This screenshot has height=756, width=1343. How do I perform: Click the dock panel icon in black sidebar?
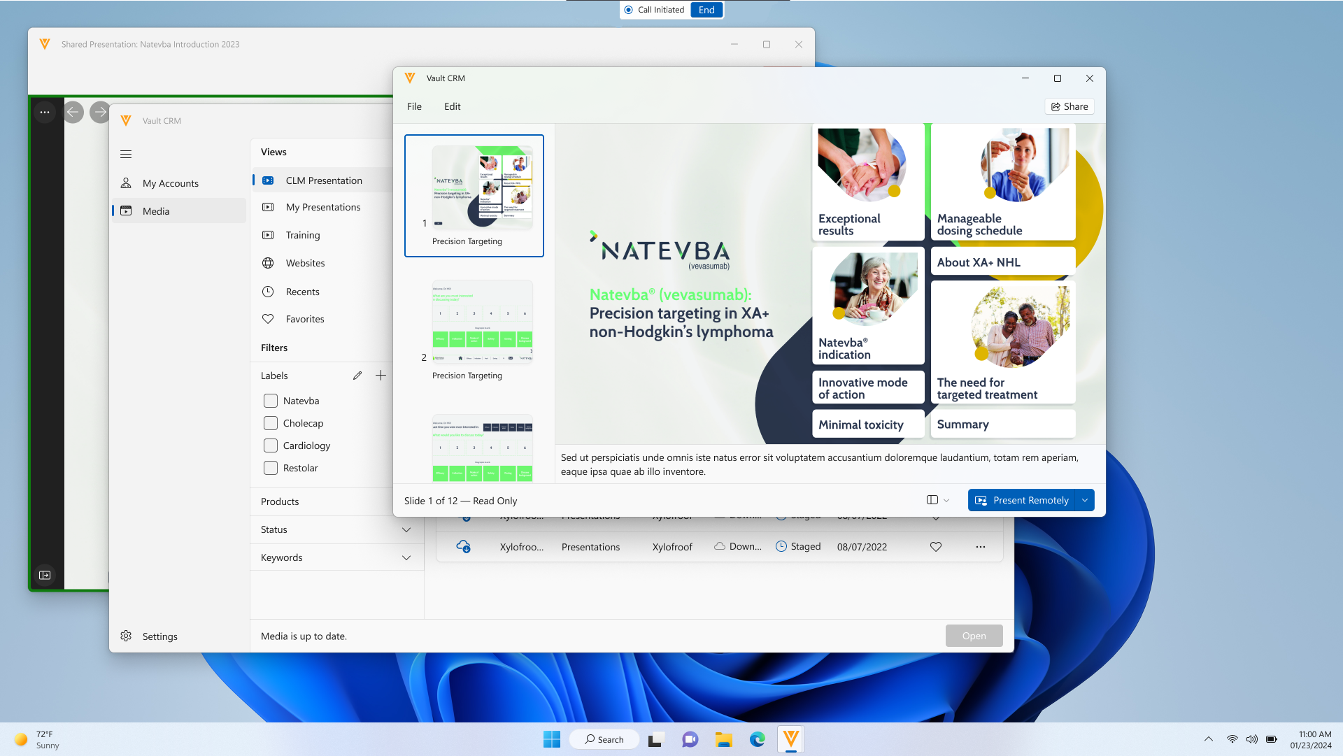click(x=45, y=575)
